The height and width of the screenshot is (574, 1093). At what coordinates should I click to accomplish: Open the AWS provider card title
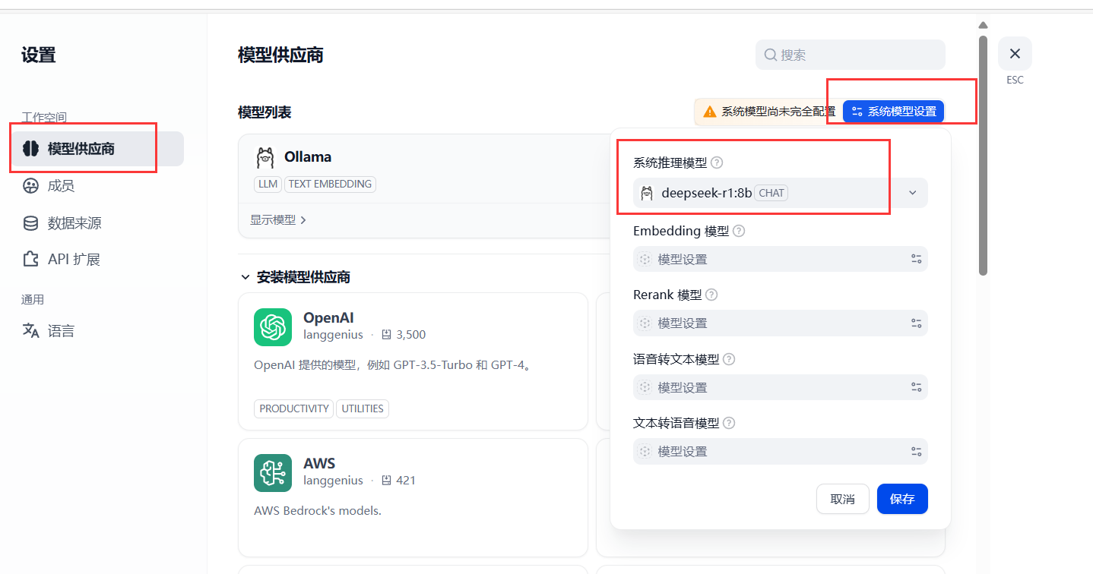pyautogui.click(x=319, y=463)
